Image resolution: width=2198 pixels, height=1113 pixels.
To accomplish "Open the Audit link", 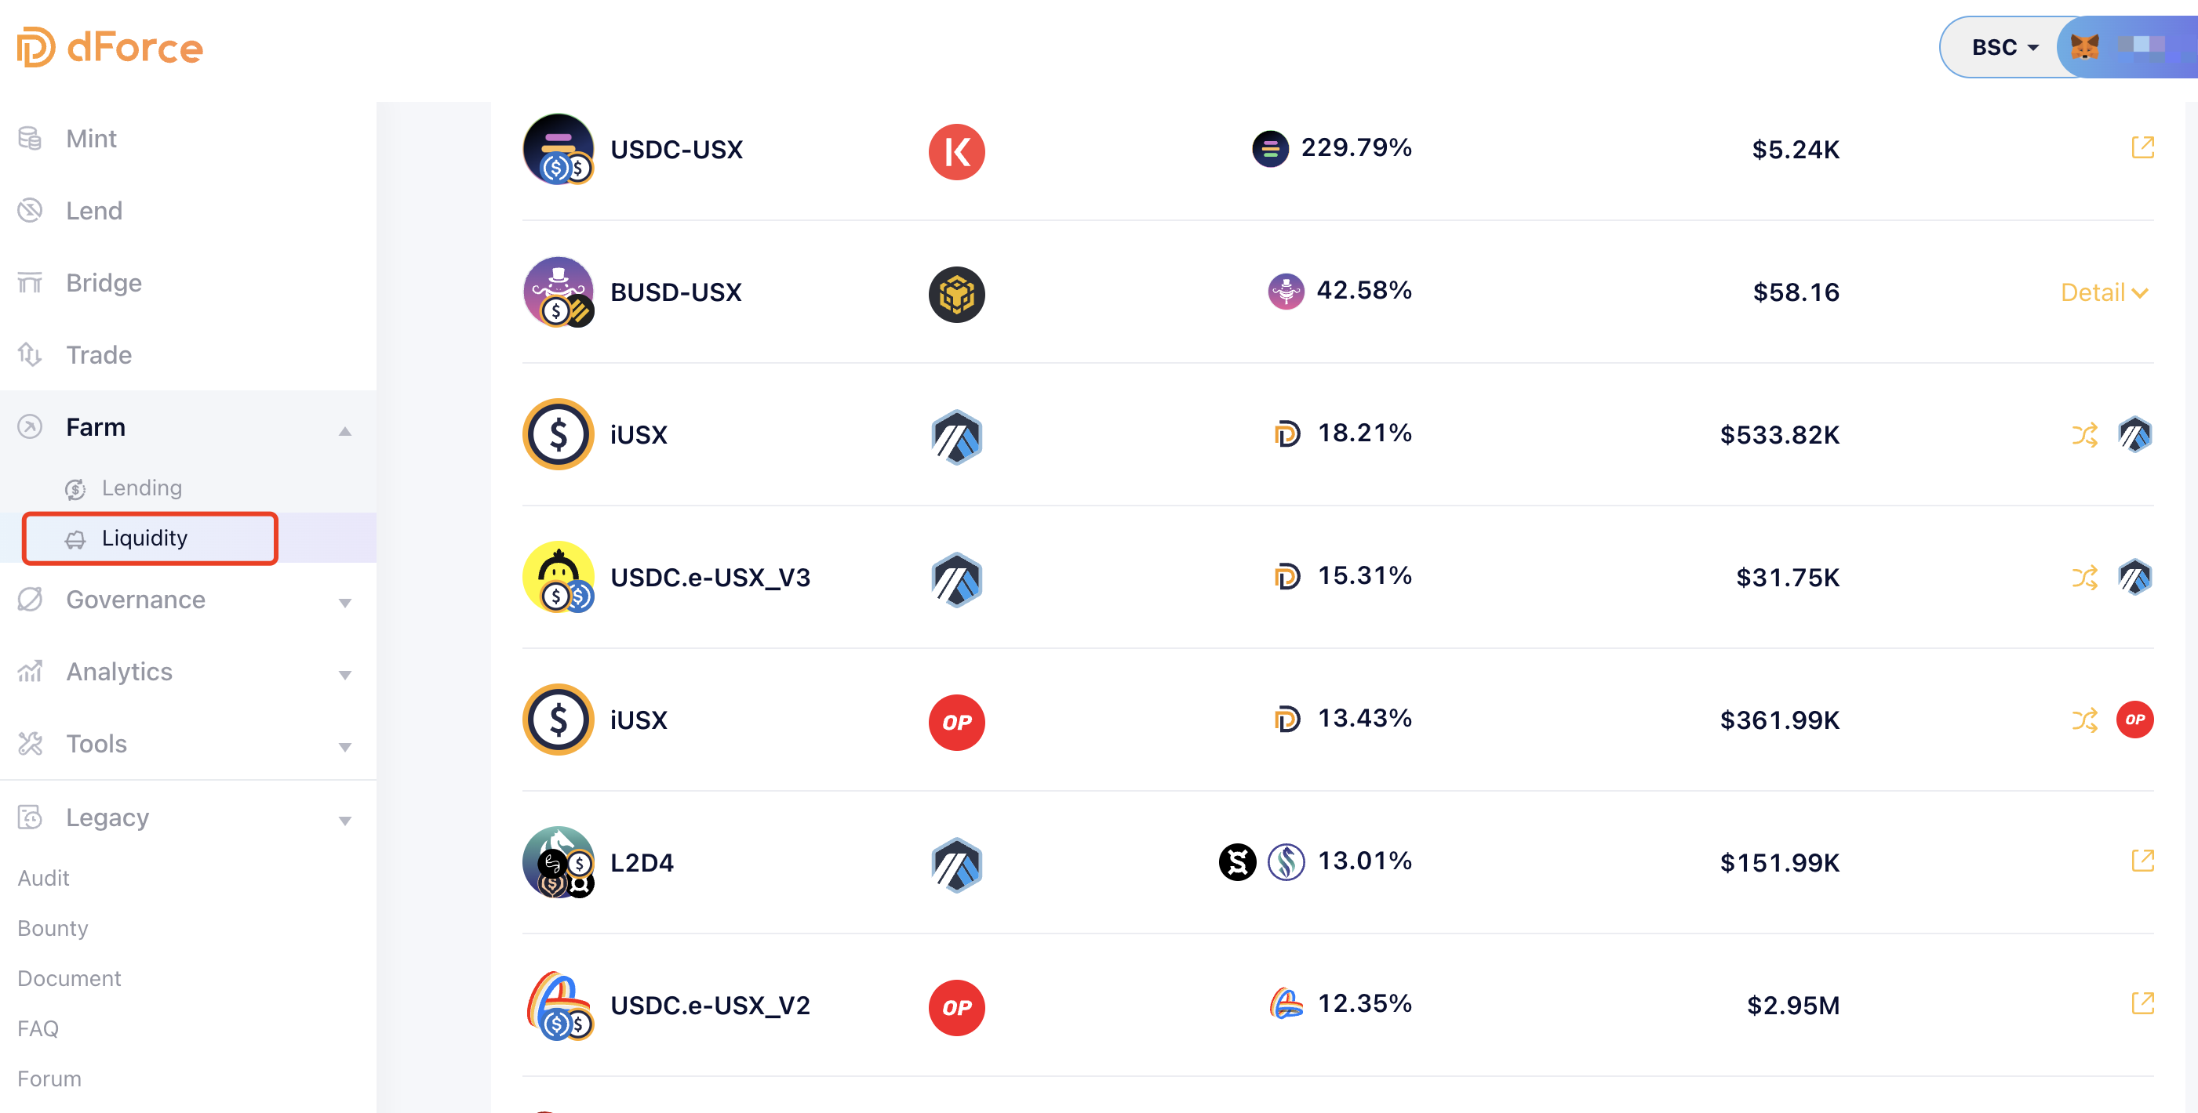I will click(x=43, y=878).
